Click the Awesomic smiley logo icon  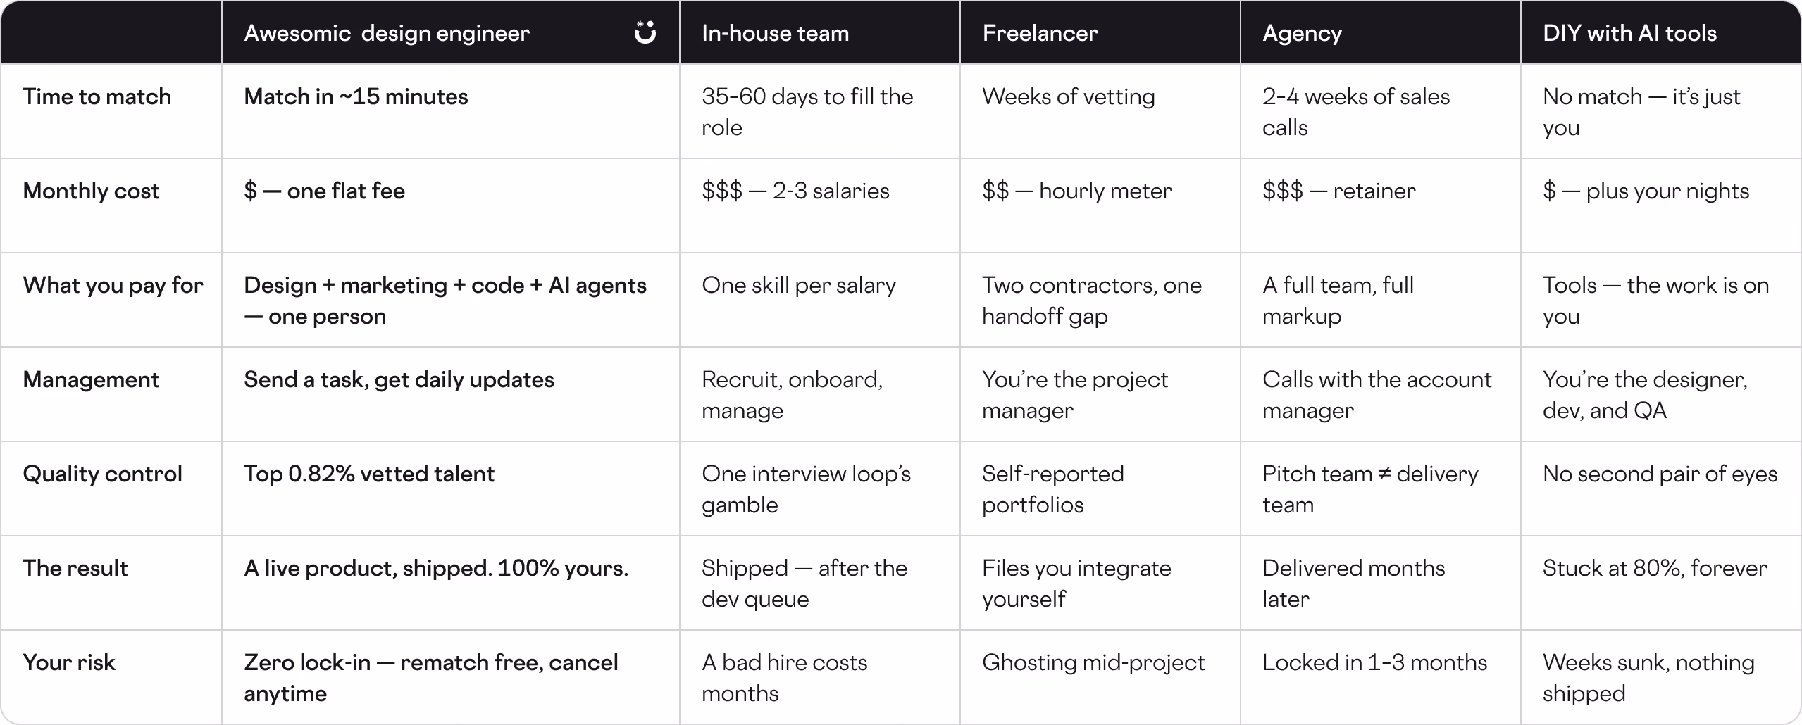(x=645, y=32)
